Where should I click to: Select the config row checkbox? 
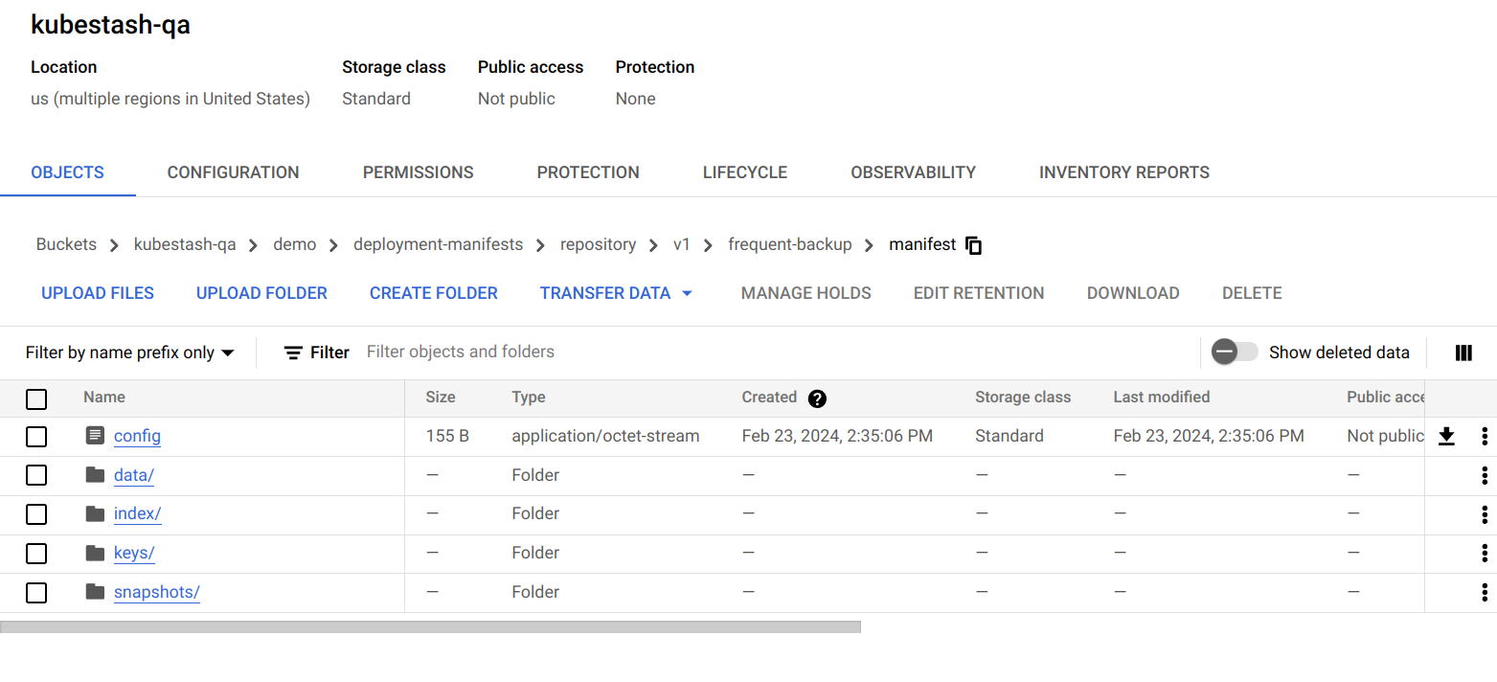coord(36,437)
